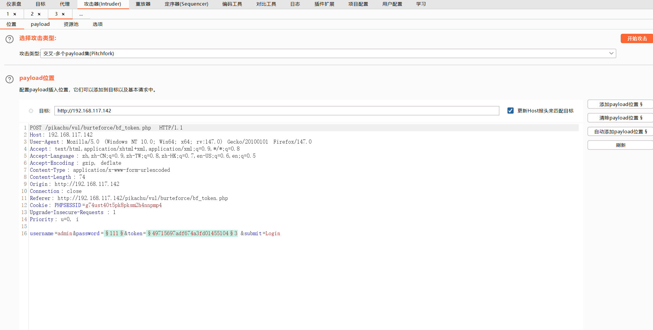Toggle 更新Host报头来匹配目标 checkbox
The height and width of the screenshot is (330, 653).
(510, 111)
